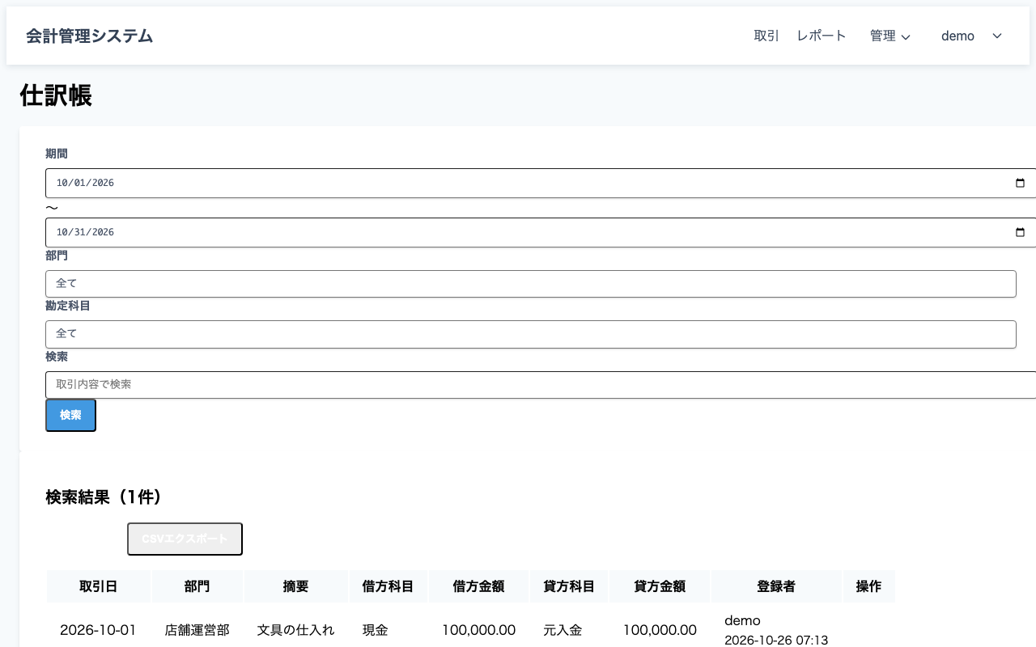Open calendar picker on end date 10/31/2026

tap(1020, 232)
